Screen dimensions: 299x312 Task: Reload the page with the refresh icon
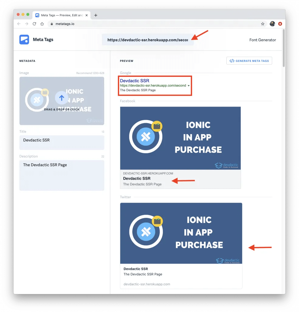(x=34, y=23)
